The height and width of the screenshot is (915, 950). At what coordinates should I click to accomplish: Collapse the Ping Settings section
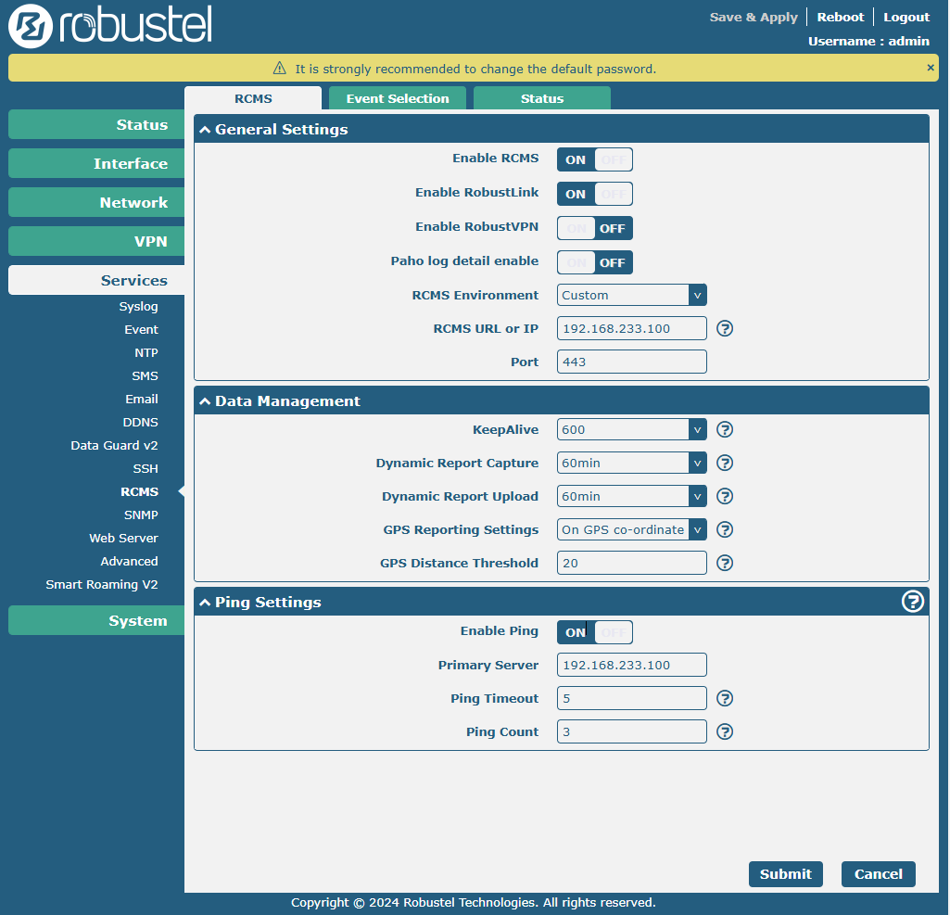[206, 603]
